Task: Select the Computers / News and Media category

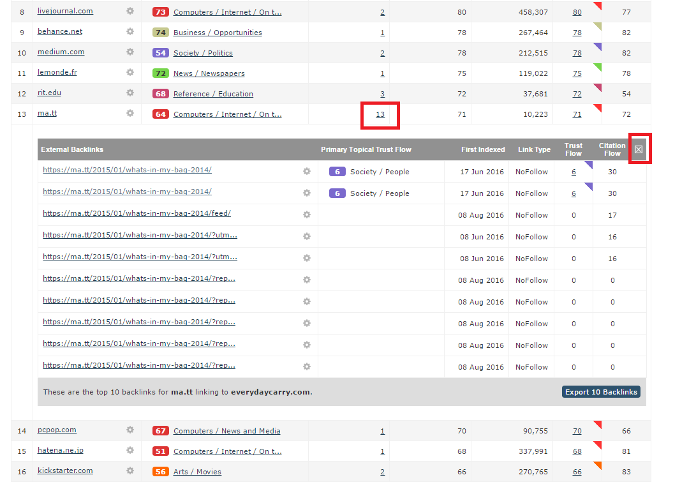Action: (226, 430)
